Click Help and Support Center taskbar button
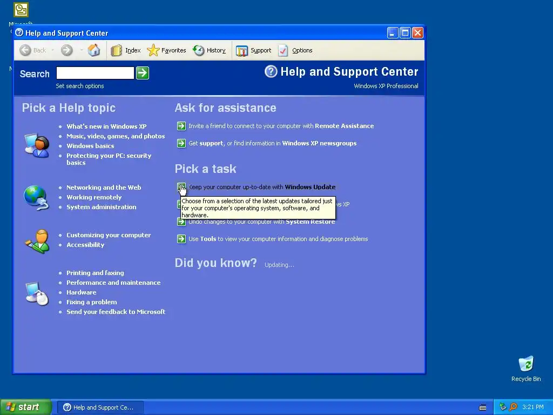 point(100,407)
